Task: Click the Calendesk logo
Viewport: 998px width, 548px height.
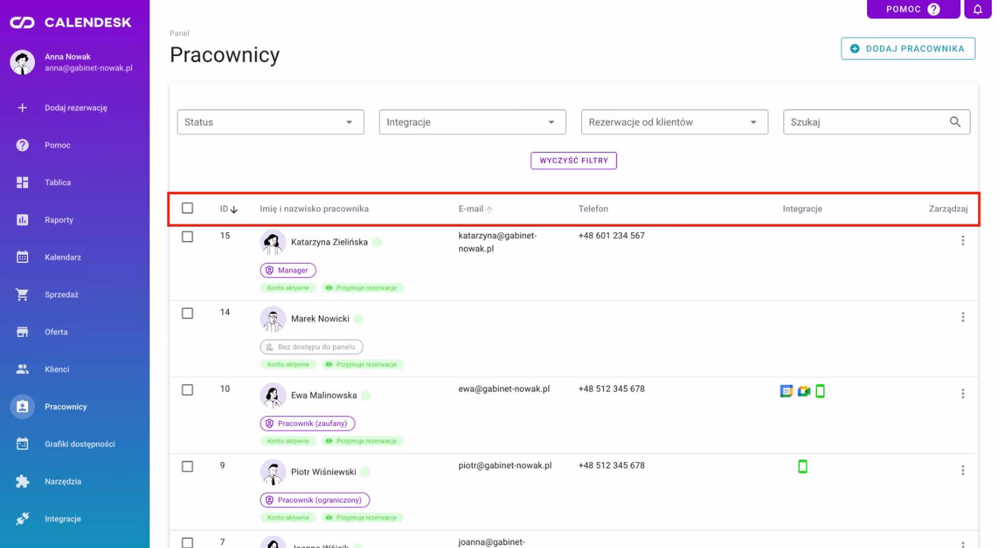Action: tap(70, 23)
